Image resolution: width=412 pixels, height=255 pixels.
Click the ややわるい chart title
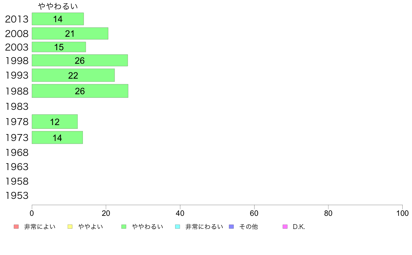tap(58, 6)
